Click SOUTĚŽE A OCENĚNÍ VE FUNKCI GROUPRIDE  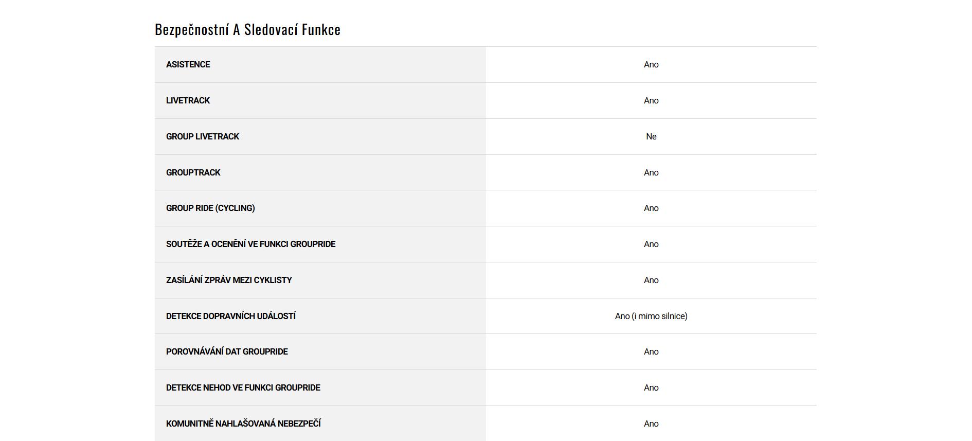click(x=250, y=244)
